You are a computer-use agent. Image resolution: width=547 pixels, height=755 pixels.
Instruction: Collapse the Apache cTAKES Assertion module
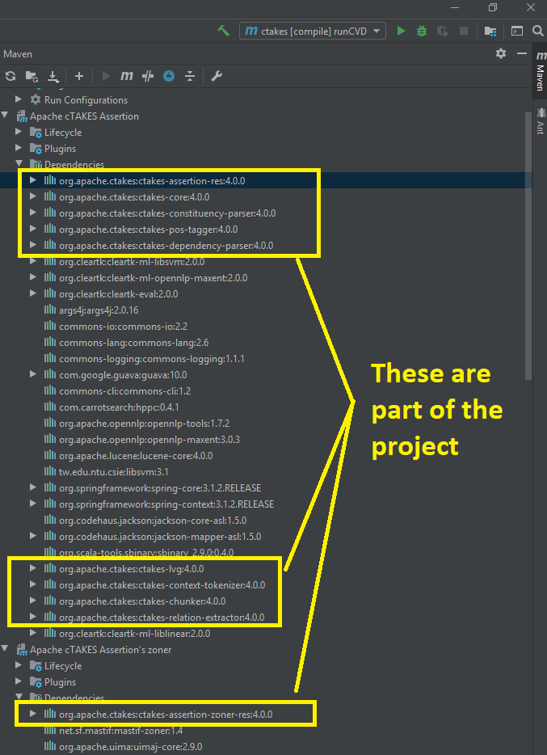point(5,116)
